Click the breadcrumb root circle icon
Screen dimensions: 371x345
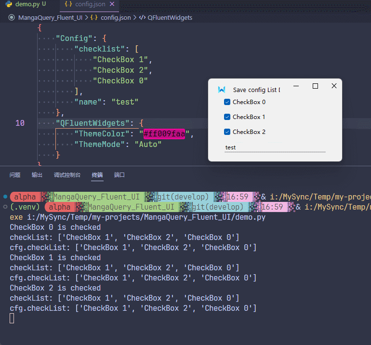point(12,18)
